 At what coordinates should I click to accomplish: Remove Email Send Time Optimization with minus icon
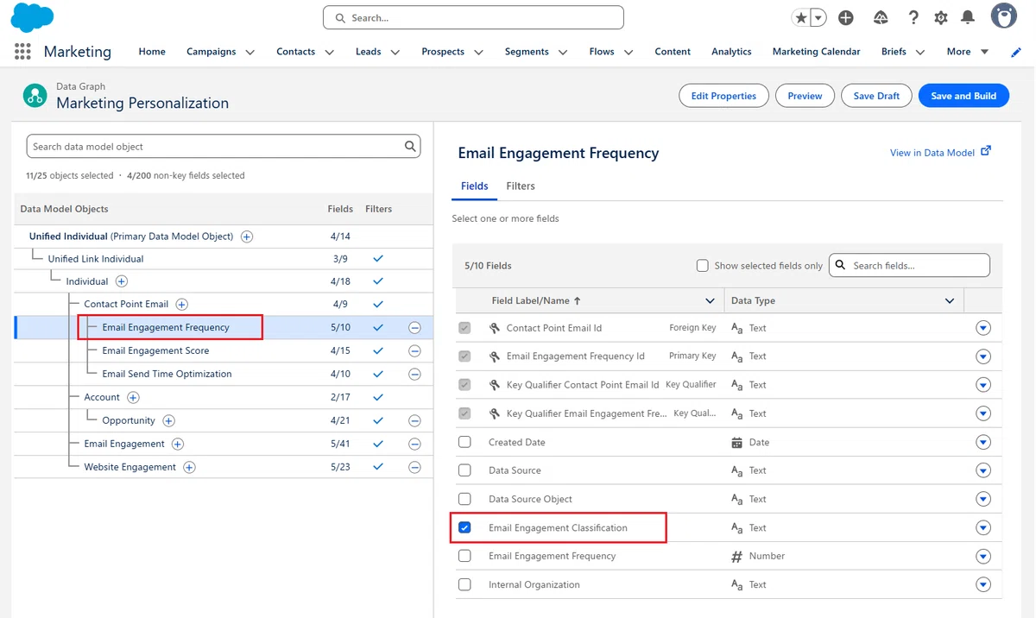coord(414,375)
